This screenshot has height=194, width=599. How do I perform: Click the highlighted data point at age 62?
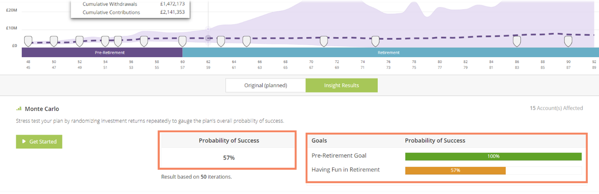click(x=208, y=38)
